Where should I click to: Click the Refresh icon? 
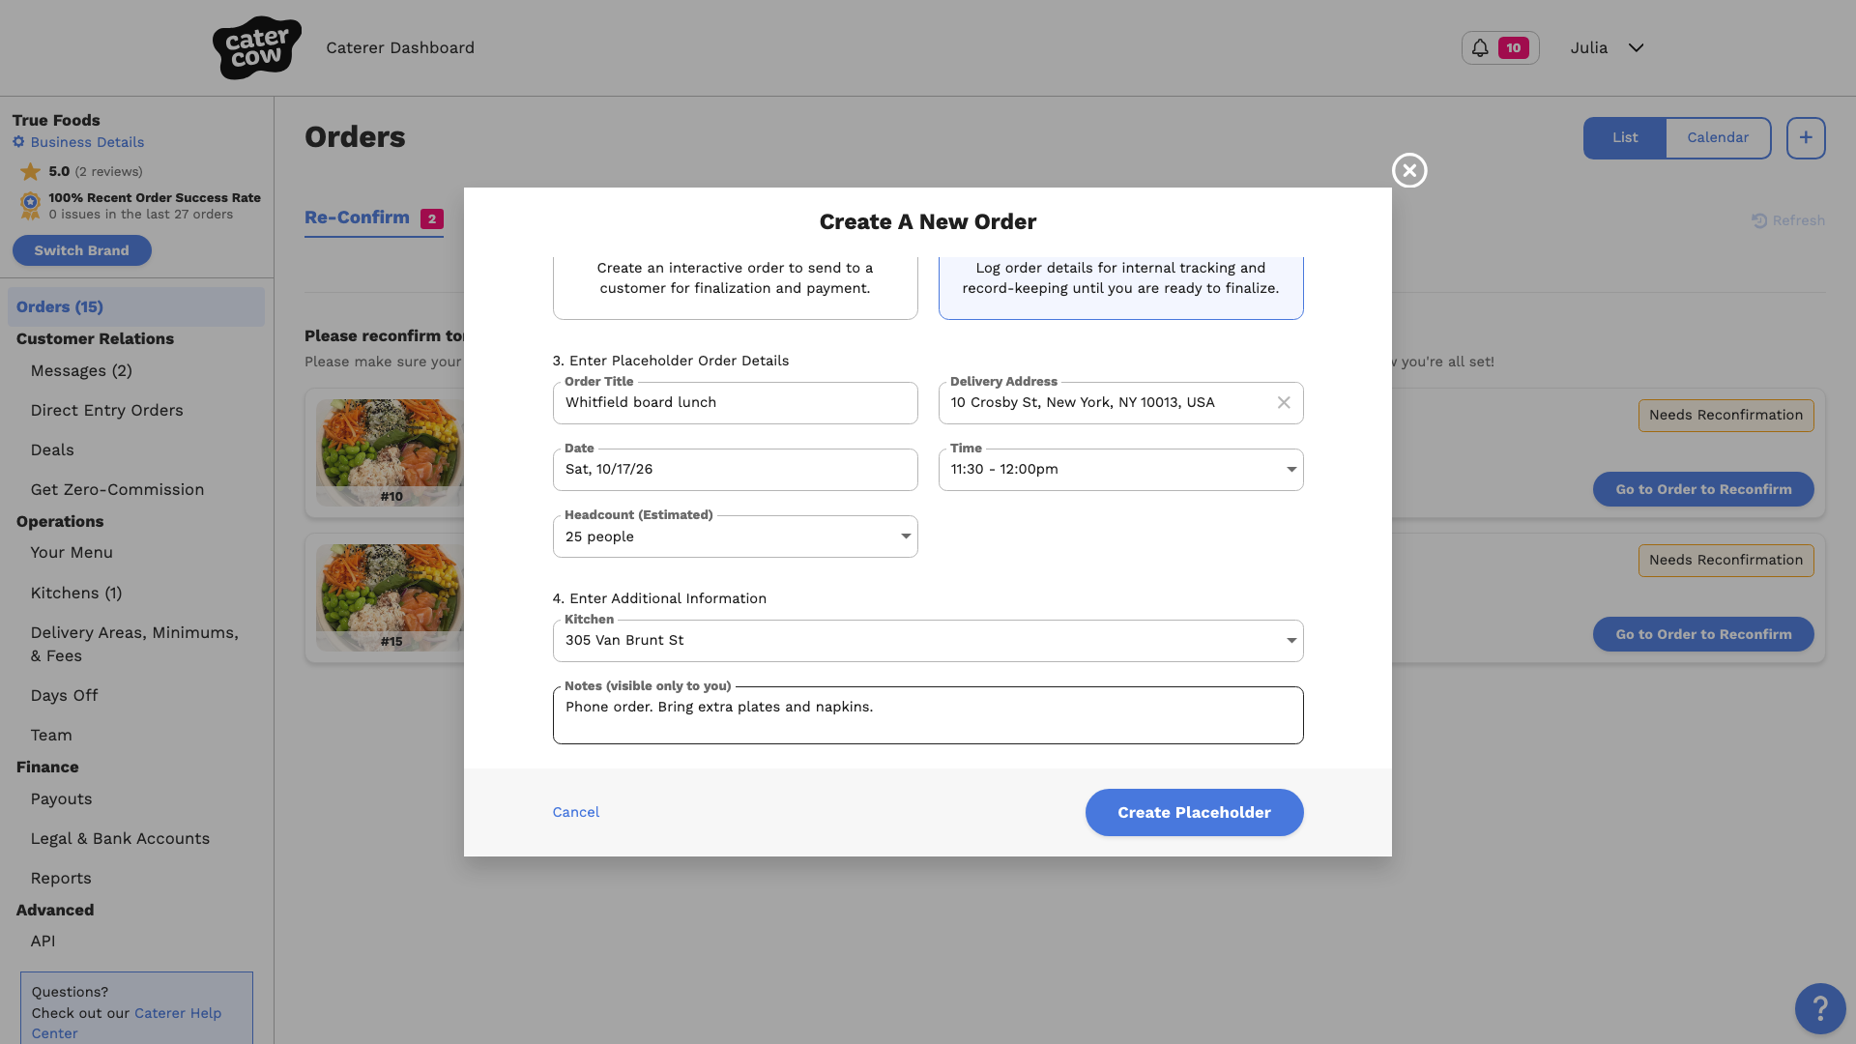click(x=1759, y=220)
